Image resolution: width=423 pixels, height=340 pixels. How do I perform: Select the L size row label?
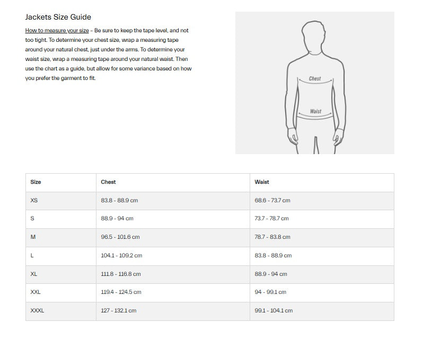pyautogui.click(x=32, y=256)
